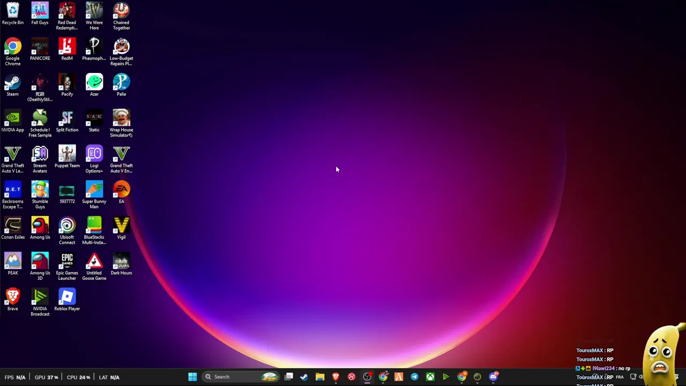Open the EA app desktop icon
This screenshot has height=386, width=686.
click(121, 193)
